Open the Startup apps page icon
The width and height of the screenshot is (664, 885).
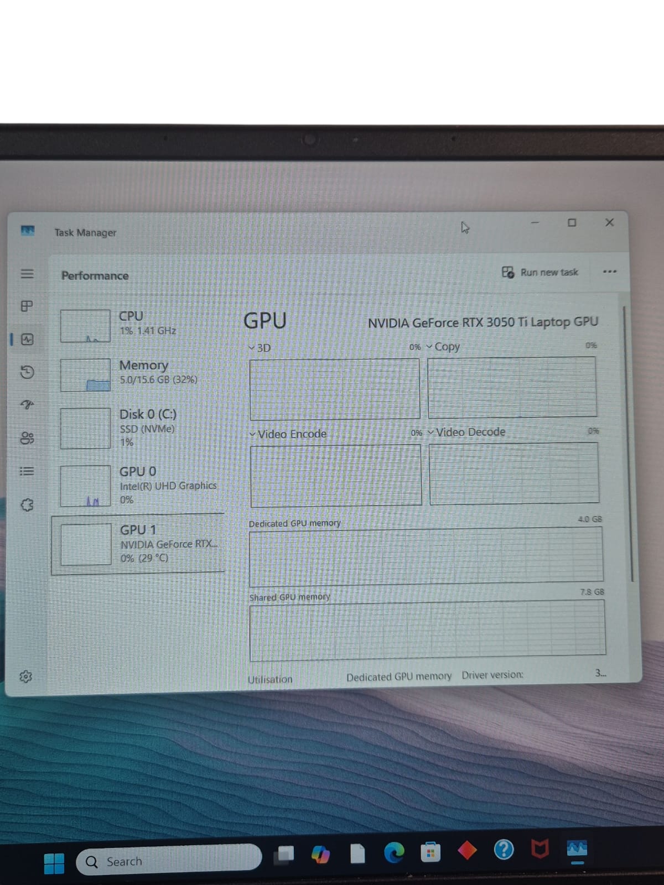coord(27,405)
